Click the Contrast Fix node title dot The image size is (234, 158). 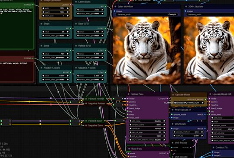pos(214,148)
